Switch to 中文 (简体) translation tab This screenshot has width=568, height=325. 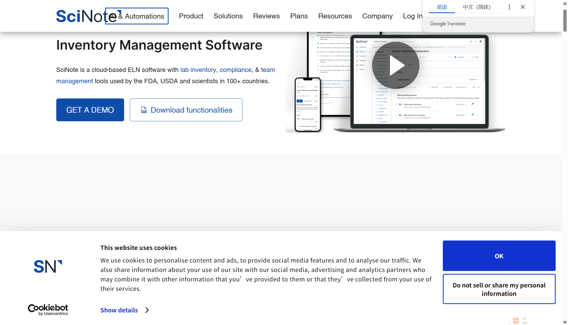pyautogui.click(x=476, y=7)
